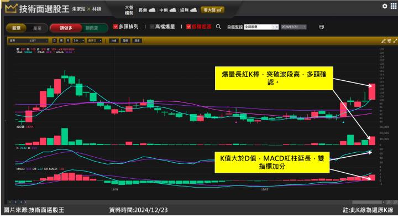Click the 大盤趨勢 label
This screenshot has width=398, height=217.
[x=129, y=10]
